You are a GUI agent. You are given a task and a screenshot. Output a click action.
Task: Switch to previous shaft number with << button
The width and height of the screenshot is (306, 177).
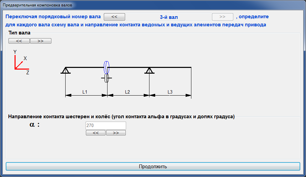point(114,17)
